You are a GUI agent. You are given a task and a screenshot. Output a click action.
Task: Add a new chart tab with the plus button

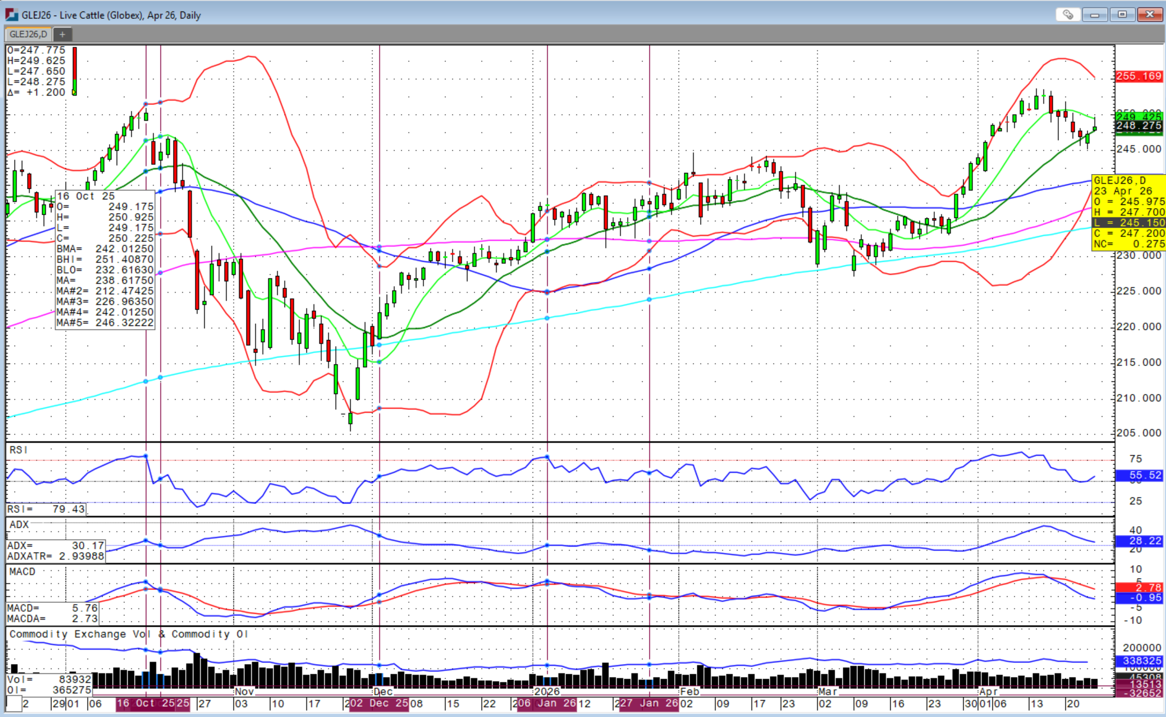click(x=62, y=34)
